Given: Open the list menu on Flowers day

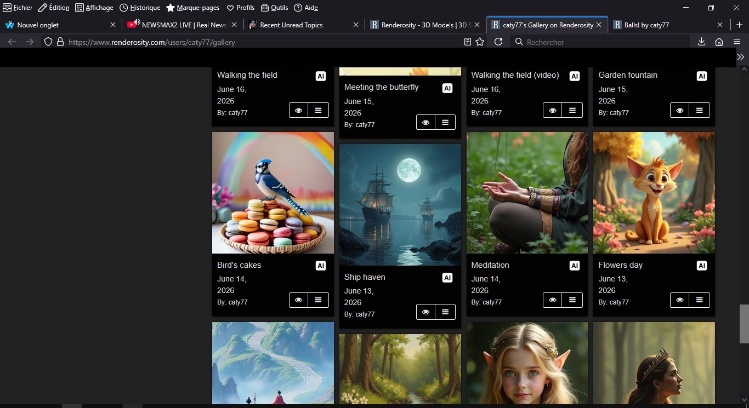Looking at the screenshot, I should click(700, 300).
